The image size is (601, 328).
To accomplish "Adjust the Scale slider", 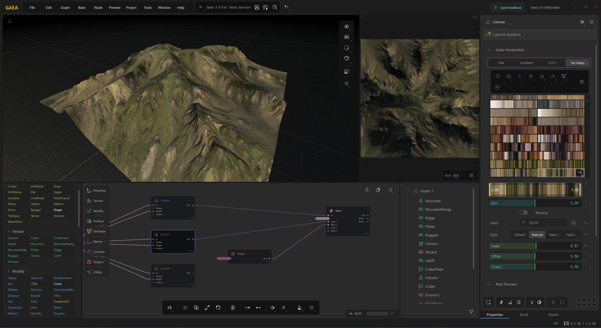I will coord(535,246).
